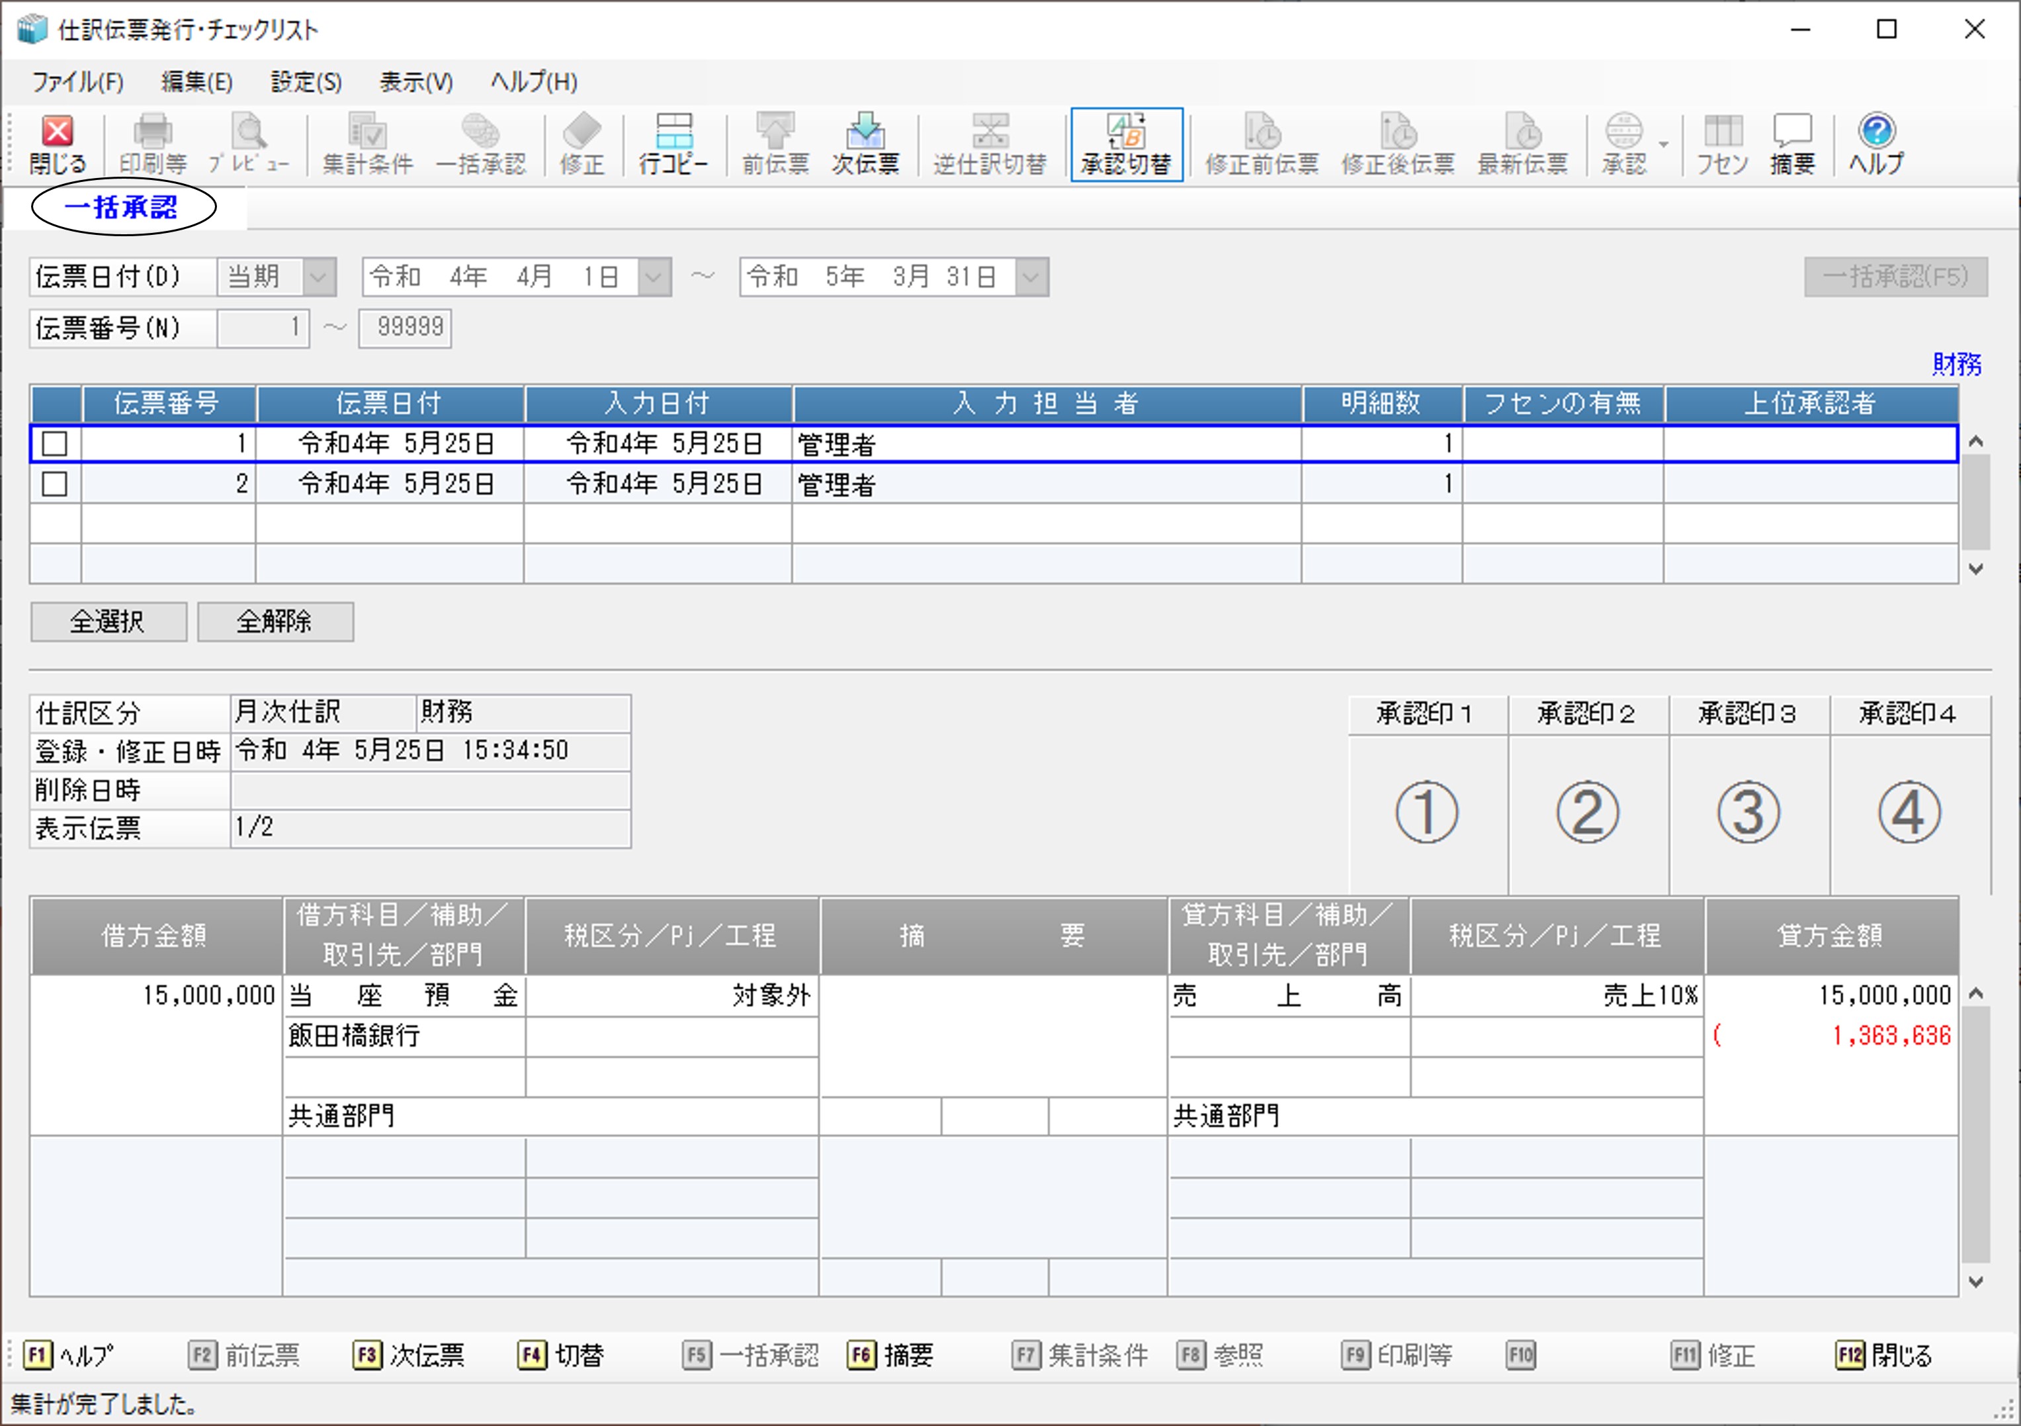Click the 承認印2 stamp circle
Image resolution: width=2021 pixels, height=1426 pixels.
click(1587, 811)
